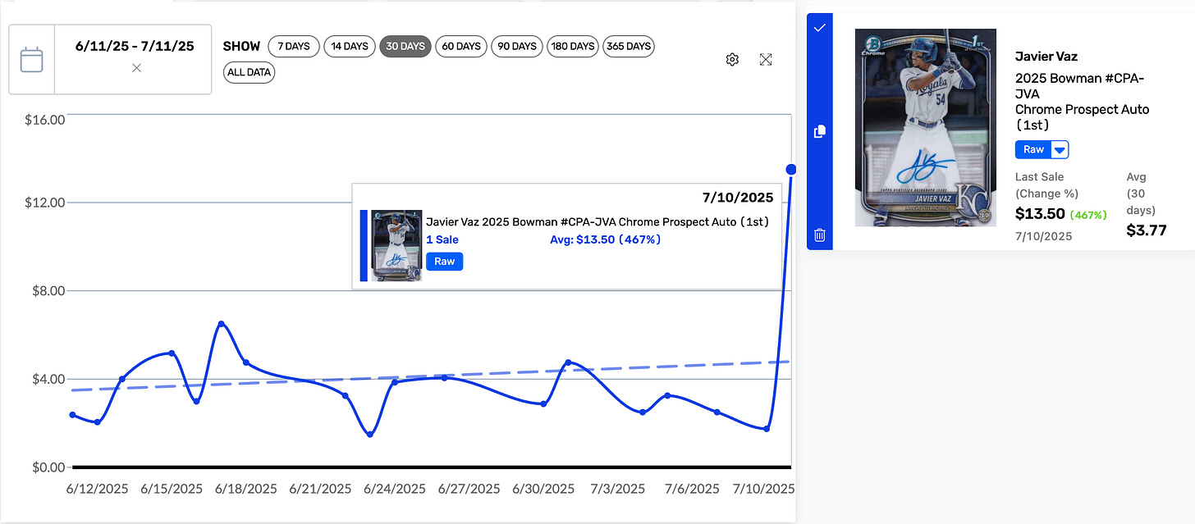Open the Javier Vaz card image
Image resolution: width=1195 pixels, height=524 pixels.
(926, 128)
